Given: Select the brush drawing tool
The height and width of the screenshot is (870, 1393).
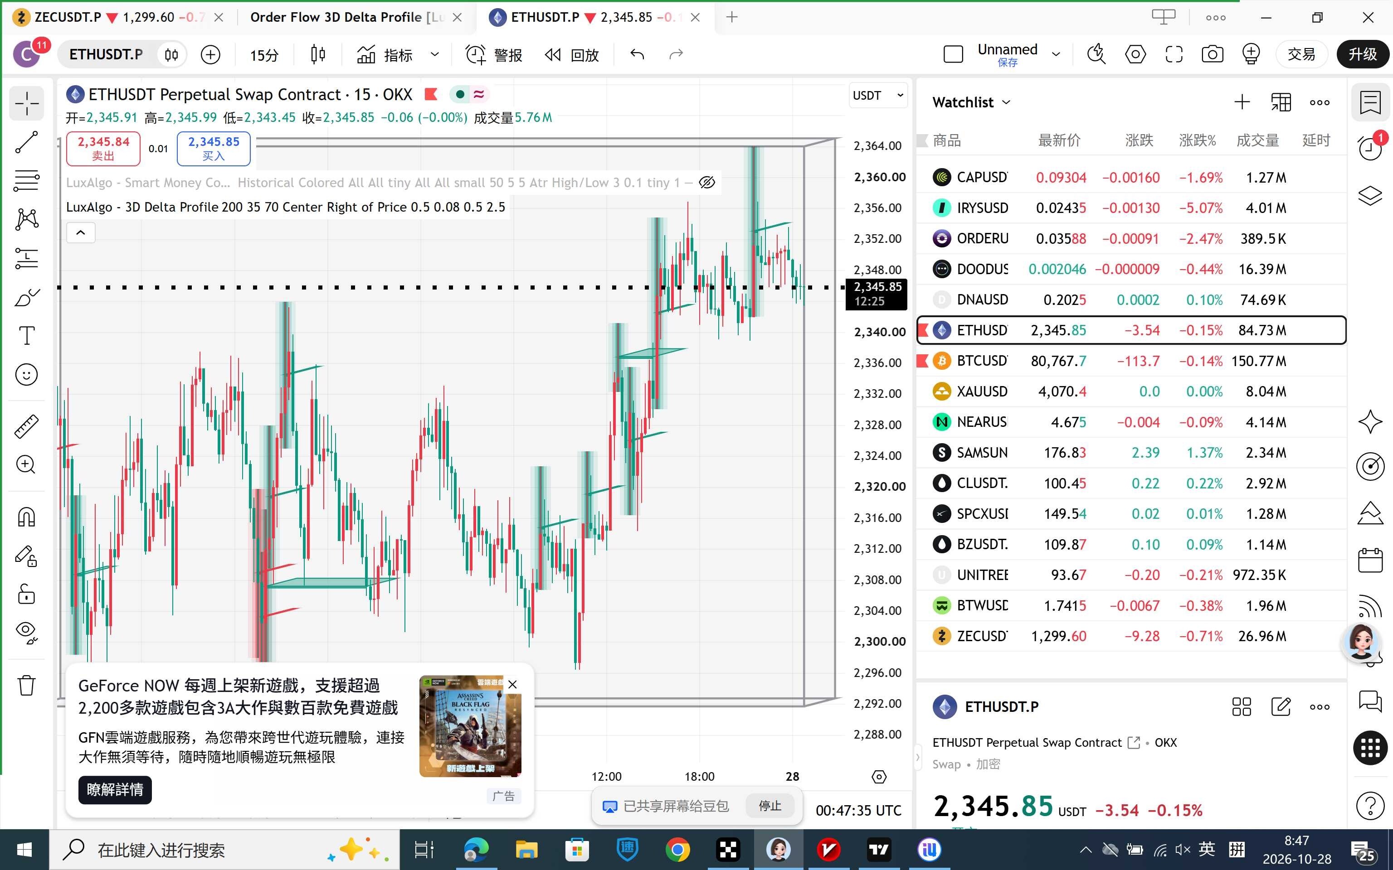Looking at the screenshot, I should (26, 298).
